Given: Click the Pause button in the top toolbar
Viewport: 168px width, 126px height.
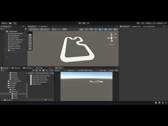Looking at the screenshot, I should tap(84, 23).
